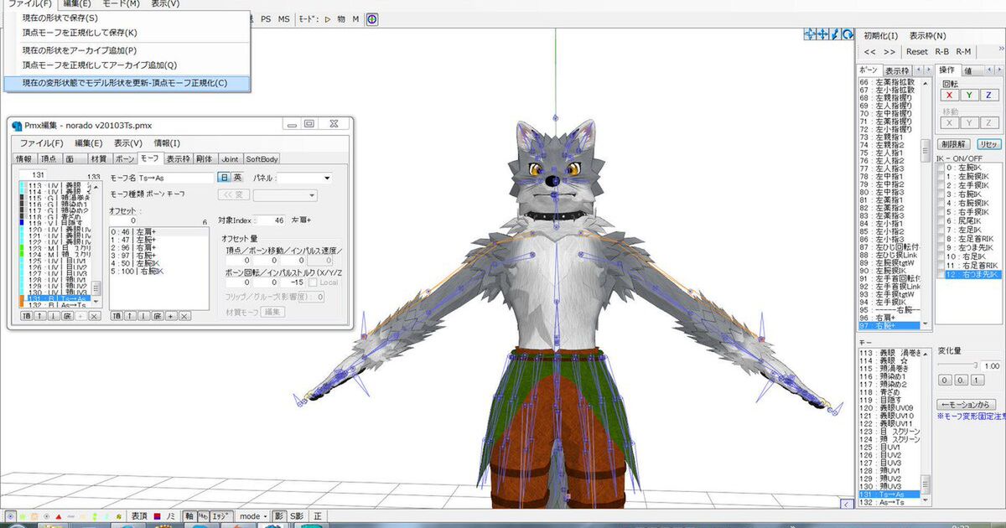Screen dimensions: 1006x528
Task: Click blue color marker of morph 119
Action: (x=22, y=222)
